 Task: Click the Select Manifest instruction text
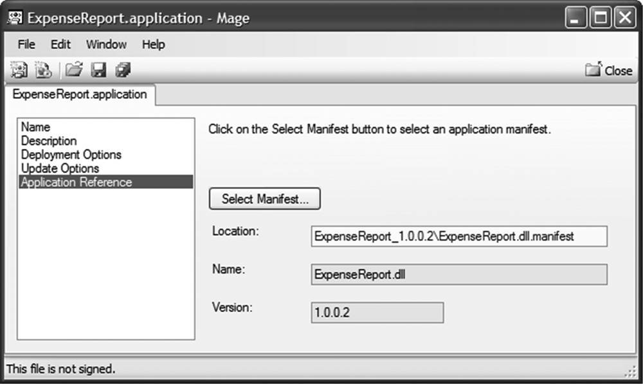tap(379, 129)
